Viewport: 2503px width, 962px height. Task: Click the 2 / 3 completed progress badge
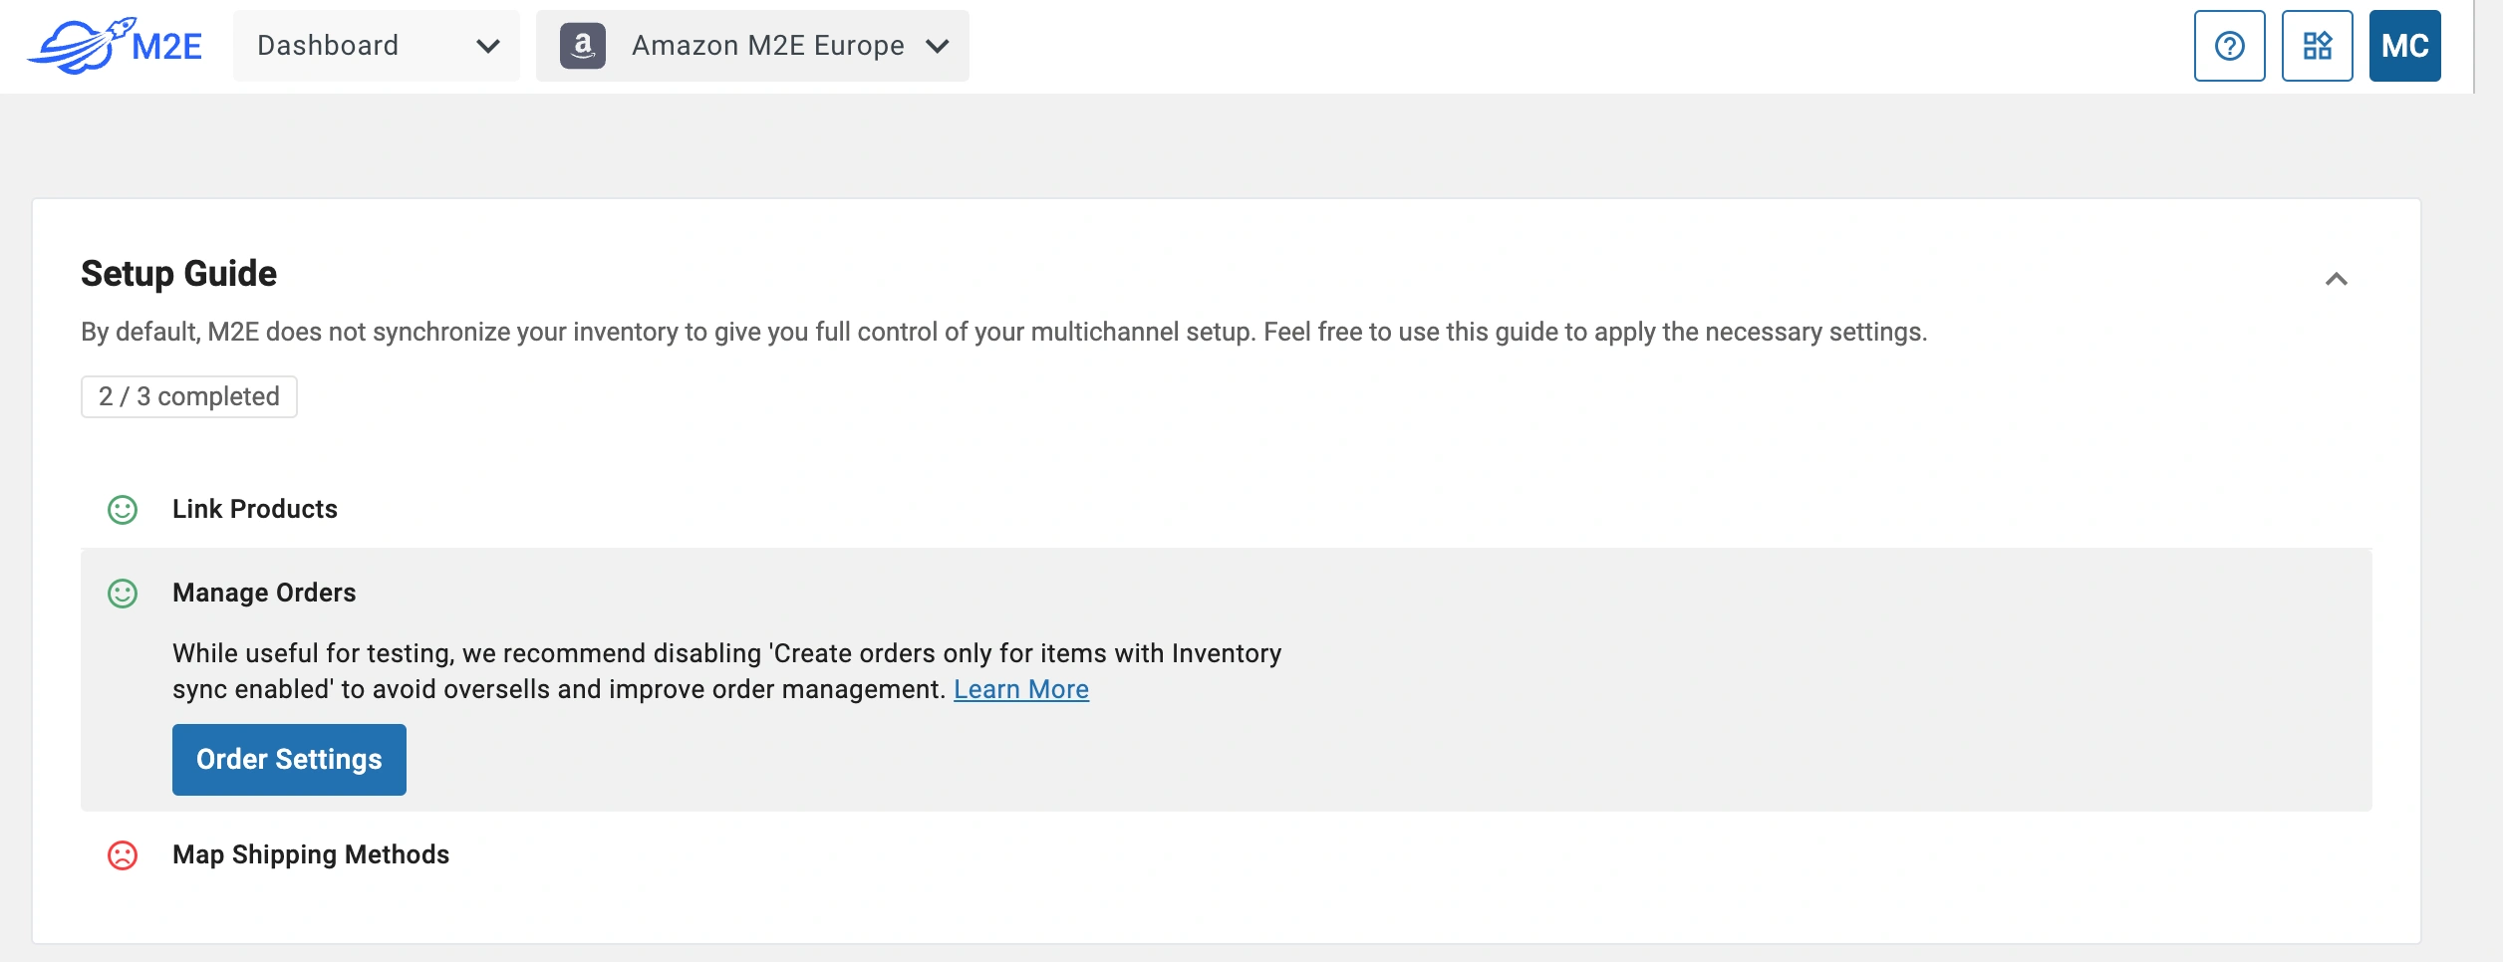pyautogui.click(x=188, y=395)
